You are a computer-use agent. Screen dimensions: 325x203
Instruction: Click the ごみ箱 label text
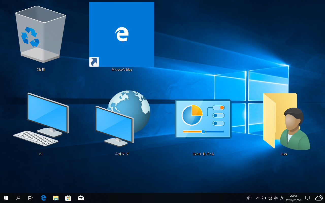[x=41, y=69]
